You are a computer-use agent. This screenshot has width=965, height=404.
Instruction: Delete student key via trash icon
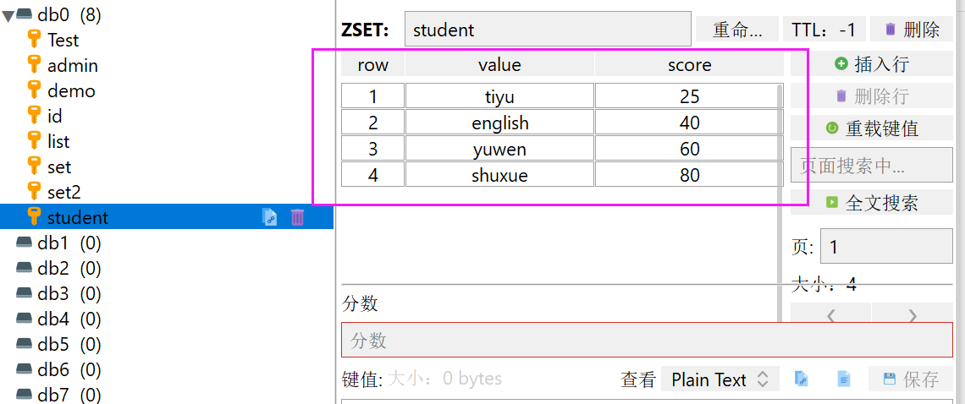[297, 217]
